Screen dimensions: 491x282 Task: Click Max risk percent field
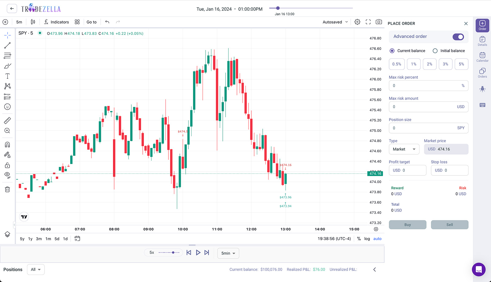428,86
